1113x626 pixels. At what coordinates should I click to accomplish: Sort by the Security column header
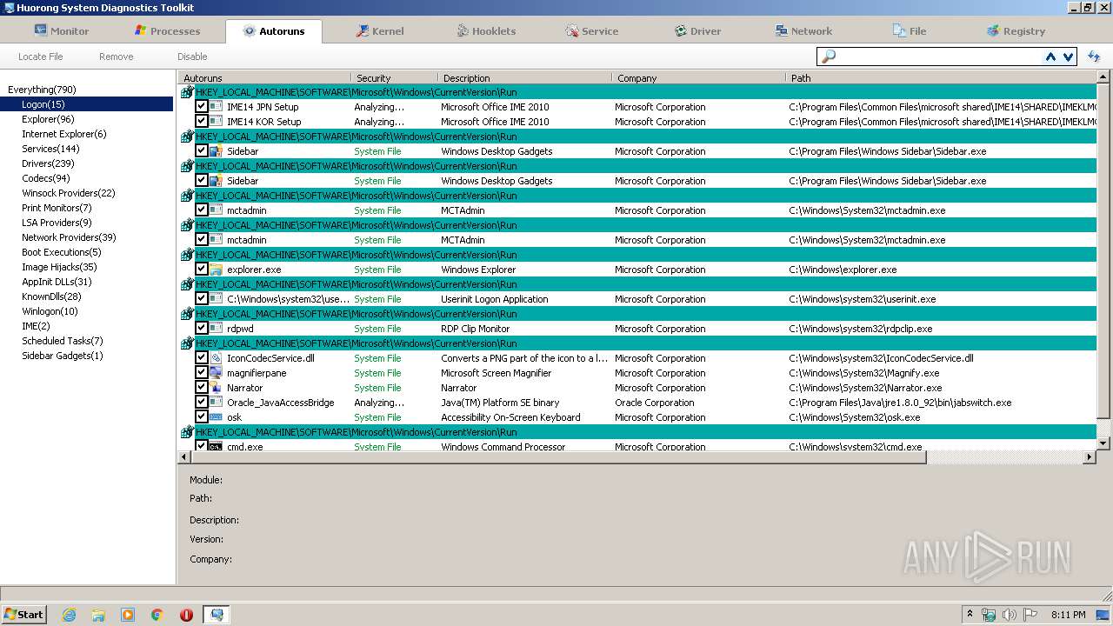(x=394, y=77)
